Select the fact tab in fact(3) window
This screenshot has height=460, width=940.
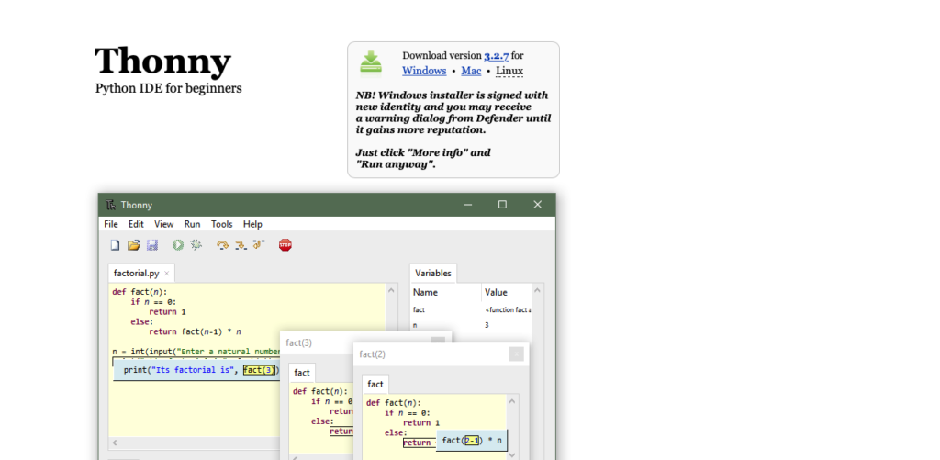point(302,373)
